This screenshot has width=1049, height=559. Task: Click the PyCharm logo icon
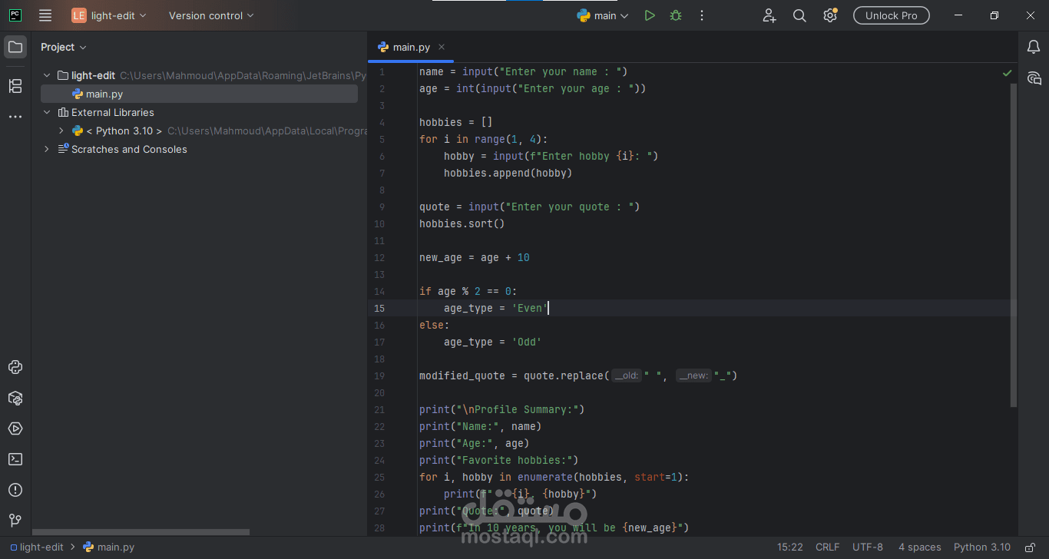[x=15, y=15]
